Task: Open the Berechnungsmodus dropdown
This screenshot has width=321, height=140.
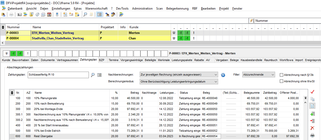Action: [x=179, y=82]
